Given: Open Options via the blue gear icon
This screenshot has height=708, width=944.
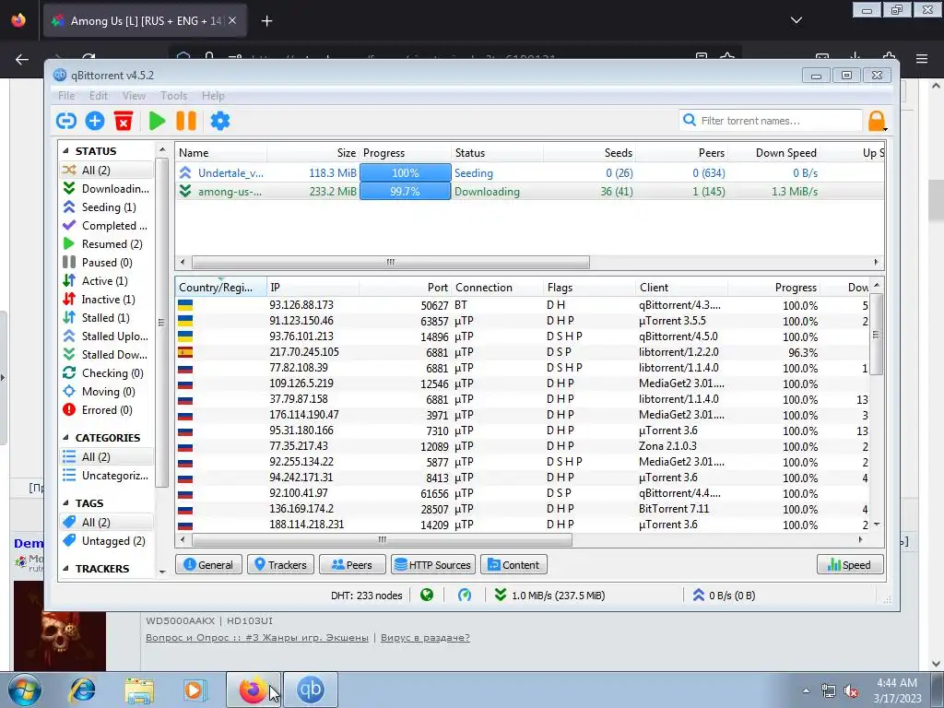Looking at the screenshot, I should 219,121.
